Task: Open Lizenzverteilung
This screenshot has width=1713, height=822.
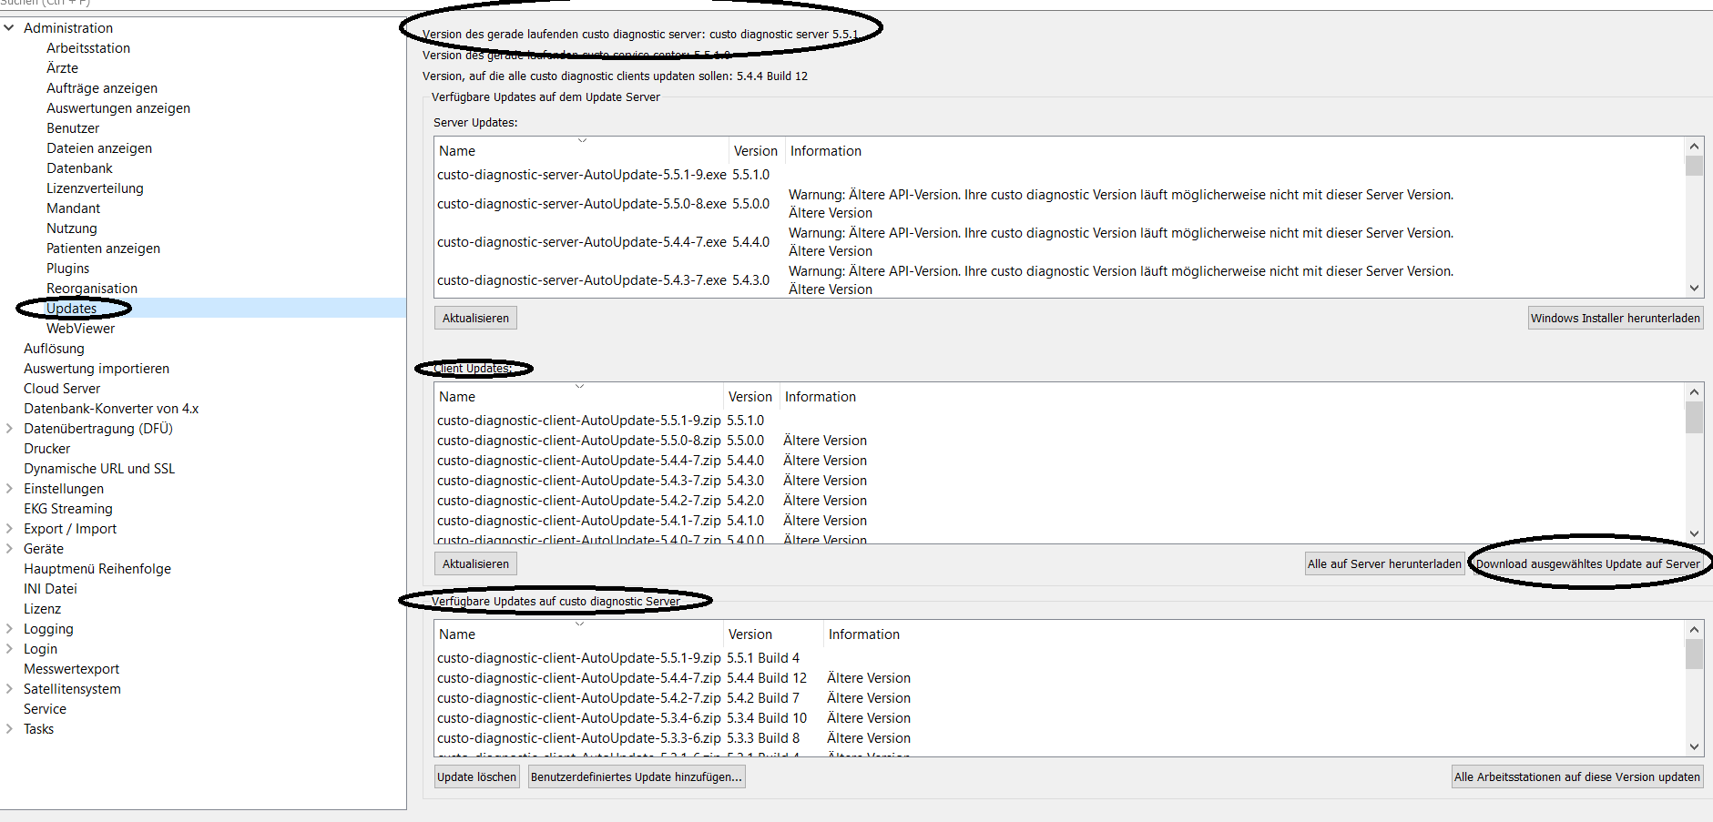Action: point(95,188)
